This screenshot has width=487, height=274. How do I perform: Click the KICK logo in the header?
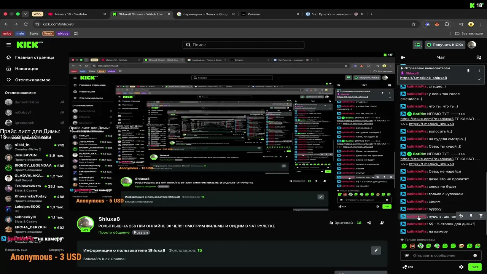pyautogui.click(x=30, y=45)
